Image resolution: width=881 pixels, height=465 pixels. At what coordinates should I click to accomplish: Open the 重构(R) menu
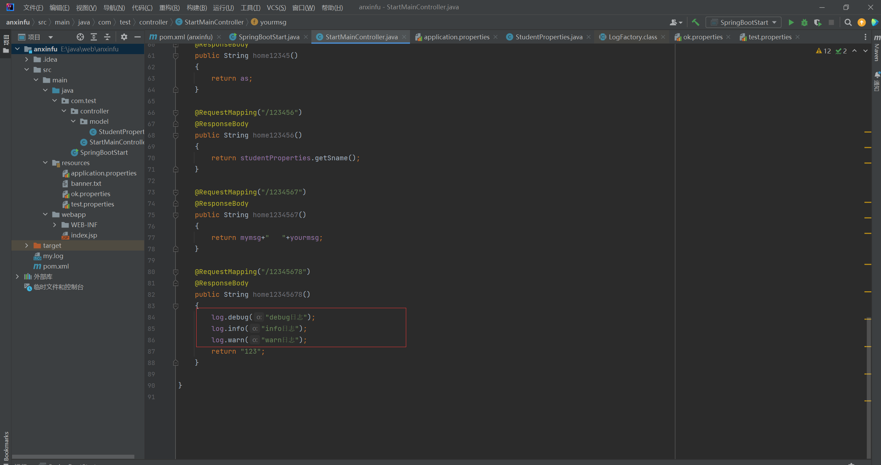(x=169, y=7)
